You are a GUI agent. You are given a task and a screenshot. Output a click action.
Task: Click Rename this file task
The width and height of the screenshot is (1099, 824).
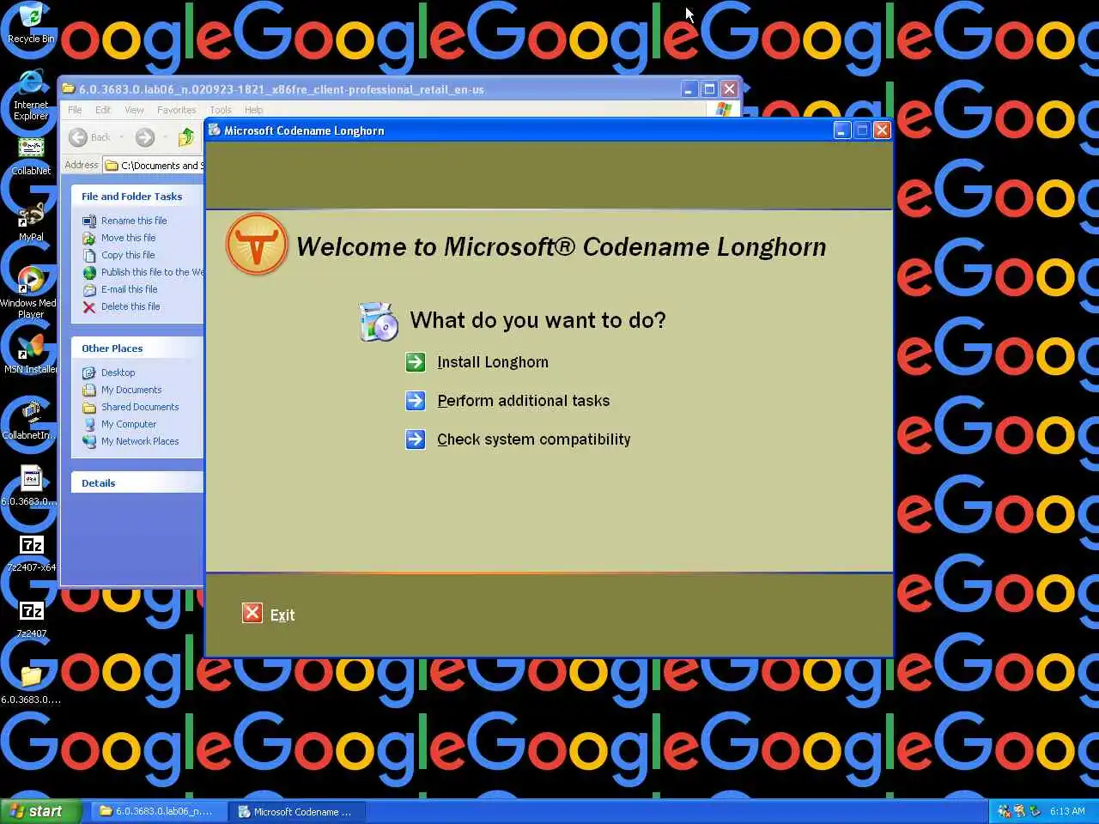click(x=134, y=221)
